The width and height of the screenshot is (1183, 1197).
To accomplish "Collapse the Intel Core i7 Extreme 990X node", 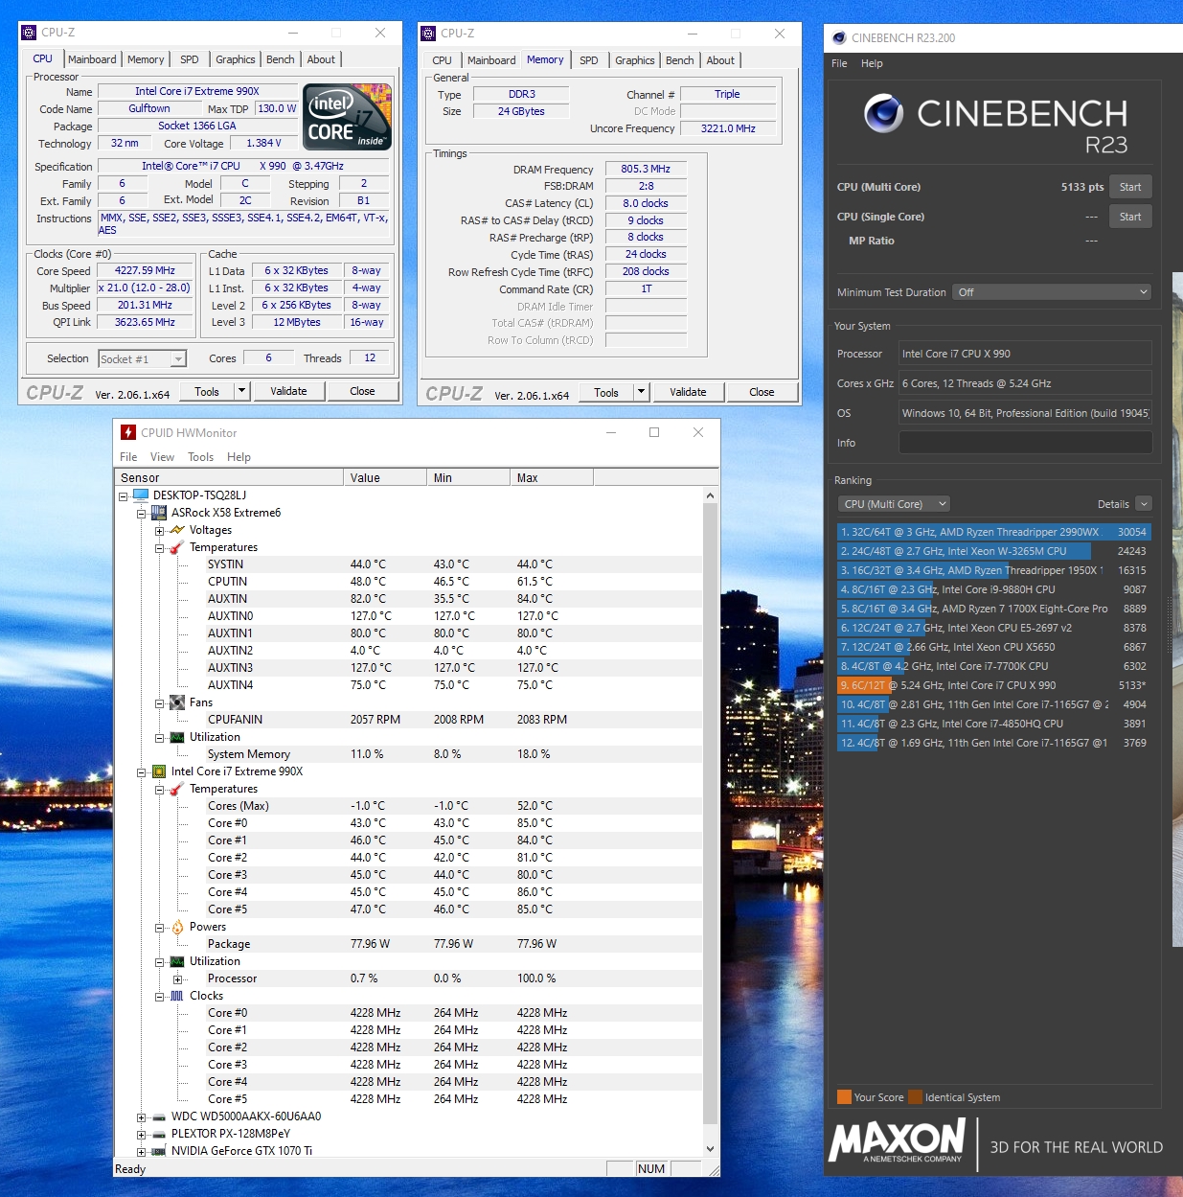I will [142, 772].
